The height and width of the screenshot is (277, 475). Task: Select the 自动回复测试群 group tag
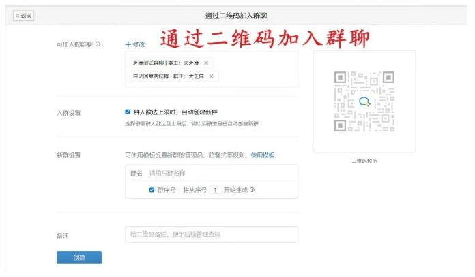pyautogui.click(x=167, y=76)
